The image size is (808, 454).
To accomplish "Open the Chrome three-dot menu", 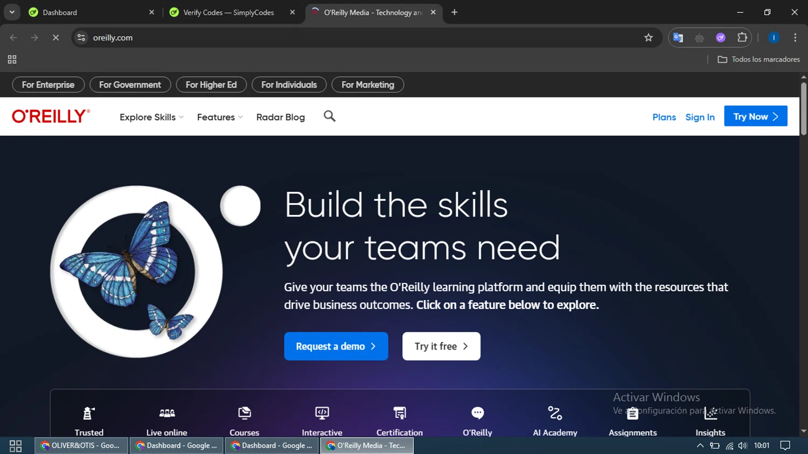I will click(x=795, y=38).
